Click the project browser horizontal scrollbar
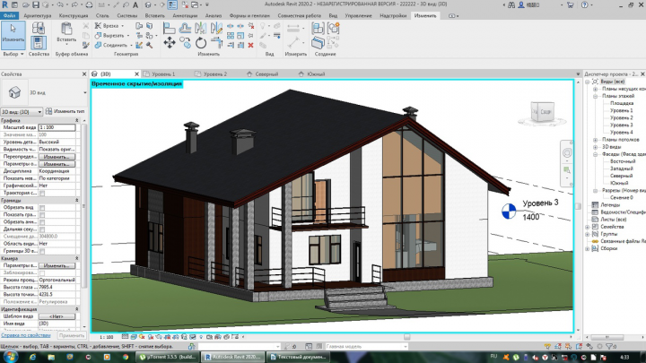This screenshot has height=363, width=646. (x=607, y=337)
